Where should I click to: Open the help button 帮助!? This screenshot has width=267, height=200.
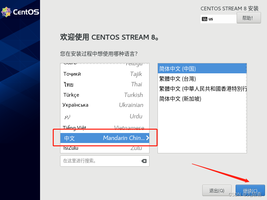pyautogui.click(x=249, y=18)
